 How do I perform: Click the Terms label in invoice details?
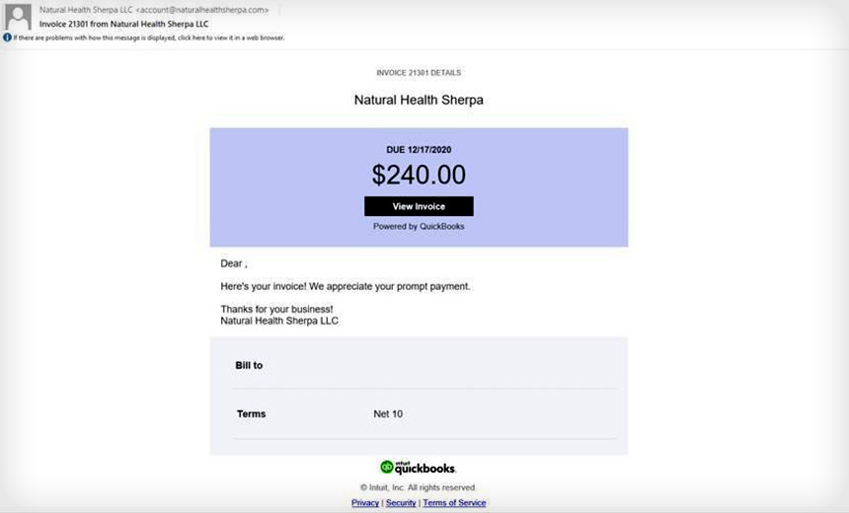point(251,414)
